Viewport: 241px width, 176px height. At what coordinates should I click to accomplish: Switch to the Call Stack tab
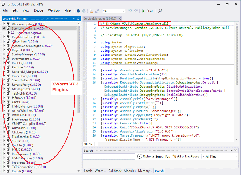click(115, 171)
